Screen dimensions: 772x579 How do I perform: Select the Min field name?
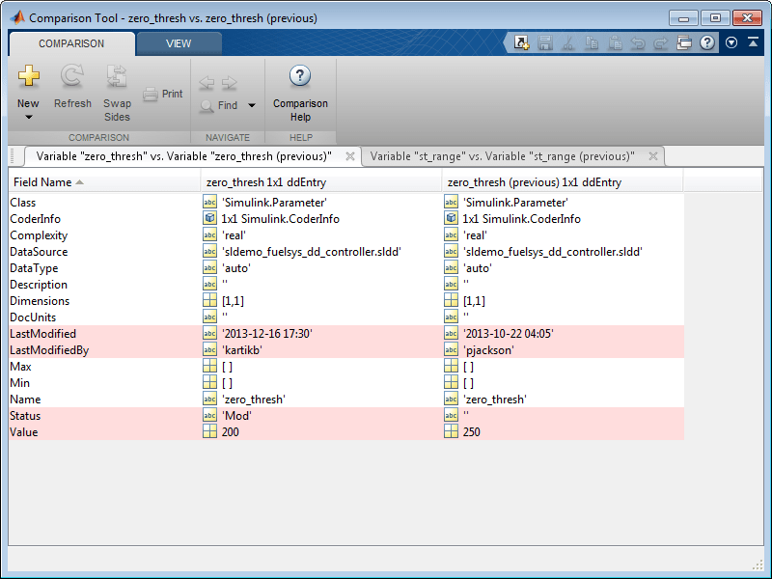19,383
